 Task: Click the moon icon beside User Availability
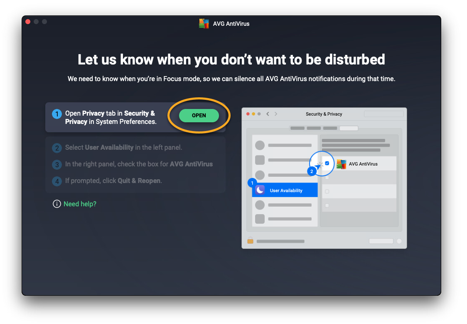click(x=260, y=190)
